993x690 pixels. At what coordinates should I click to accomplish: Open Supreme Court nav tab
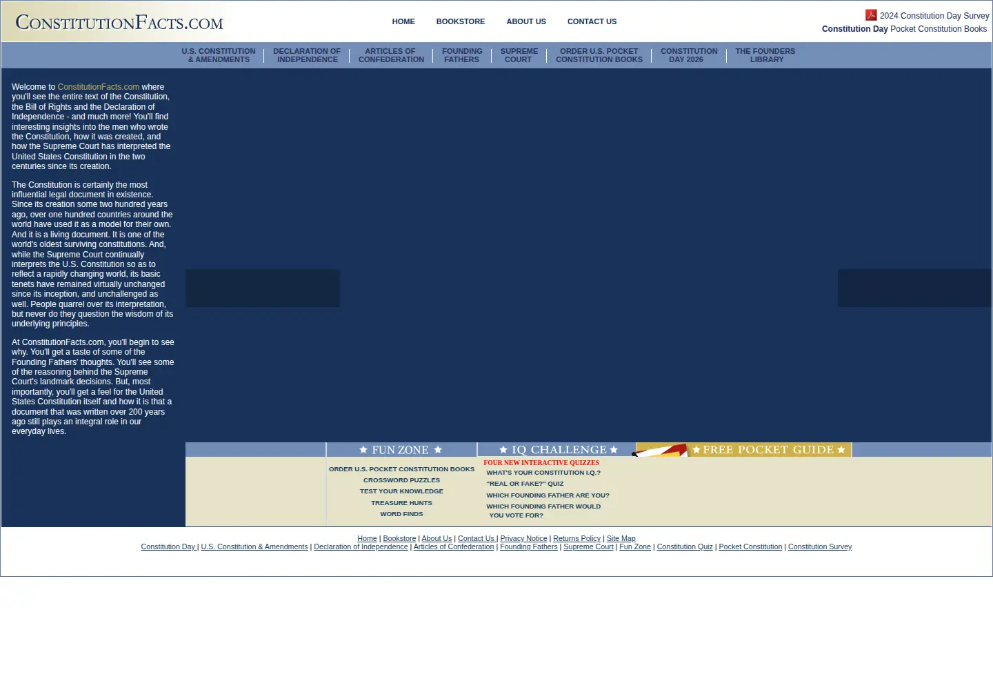pos(519,55)
